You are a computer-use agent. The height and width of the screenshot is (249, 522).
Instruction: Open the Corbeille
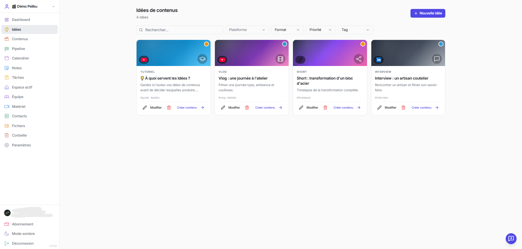pos(29,135)
